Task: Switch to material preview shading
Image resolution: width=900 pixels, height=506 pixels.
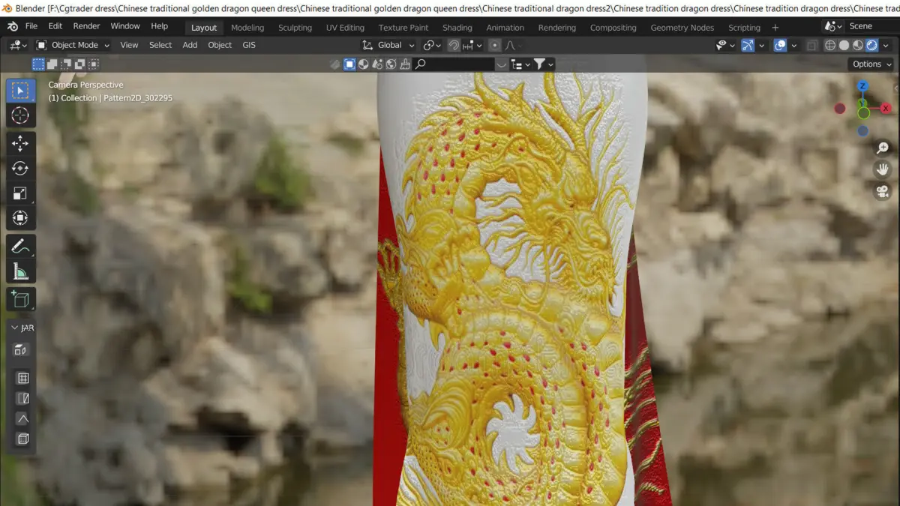Action: [858, 45]
